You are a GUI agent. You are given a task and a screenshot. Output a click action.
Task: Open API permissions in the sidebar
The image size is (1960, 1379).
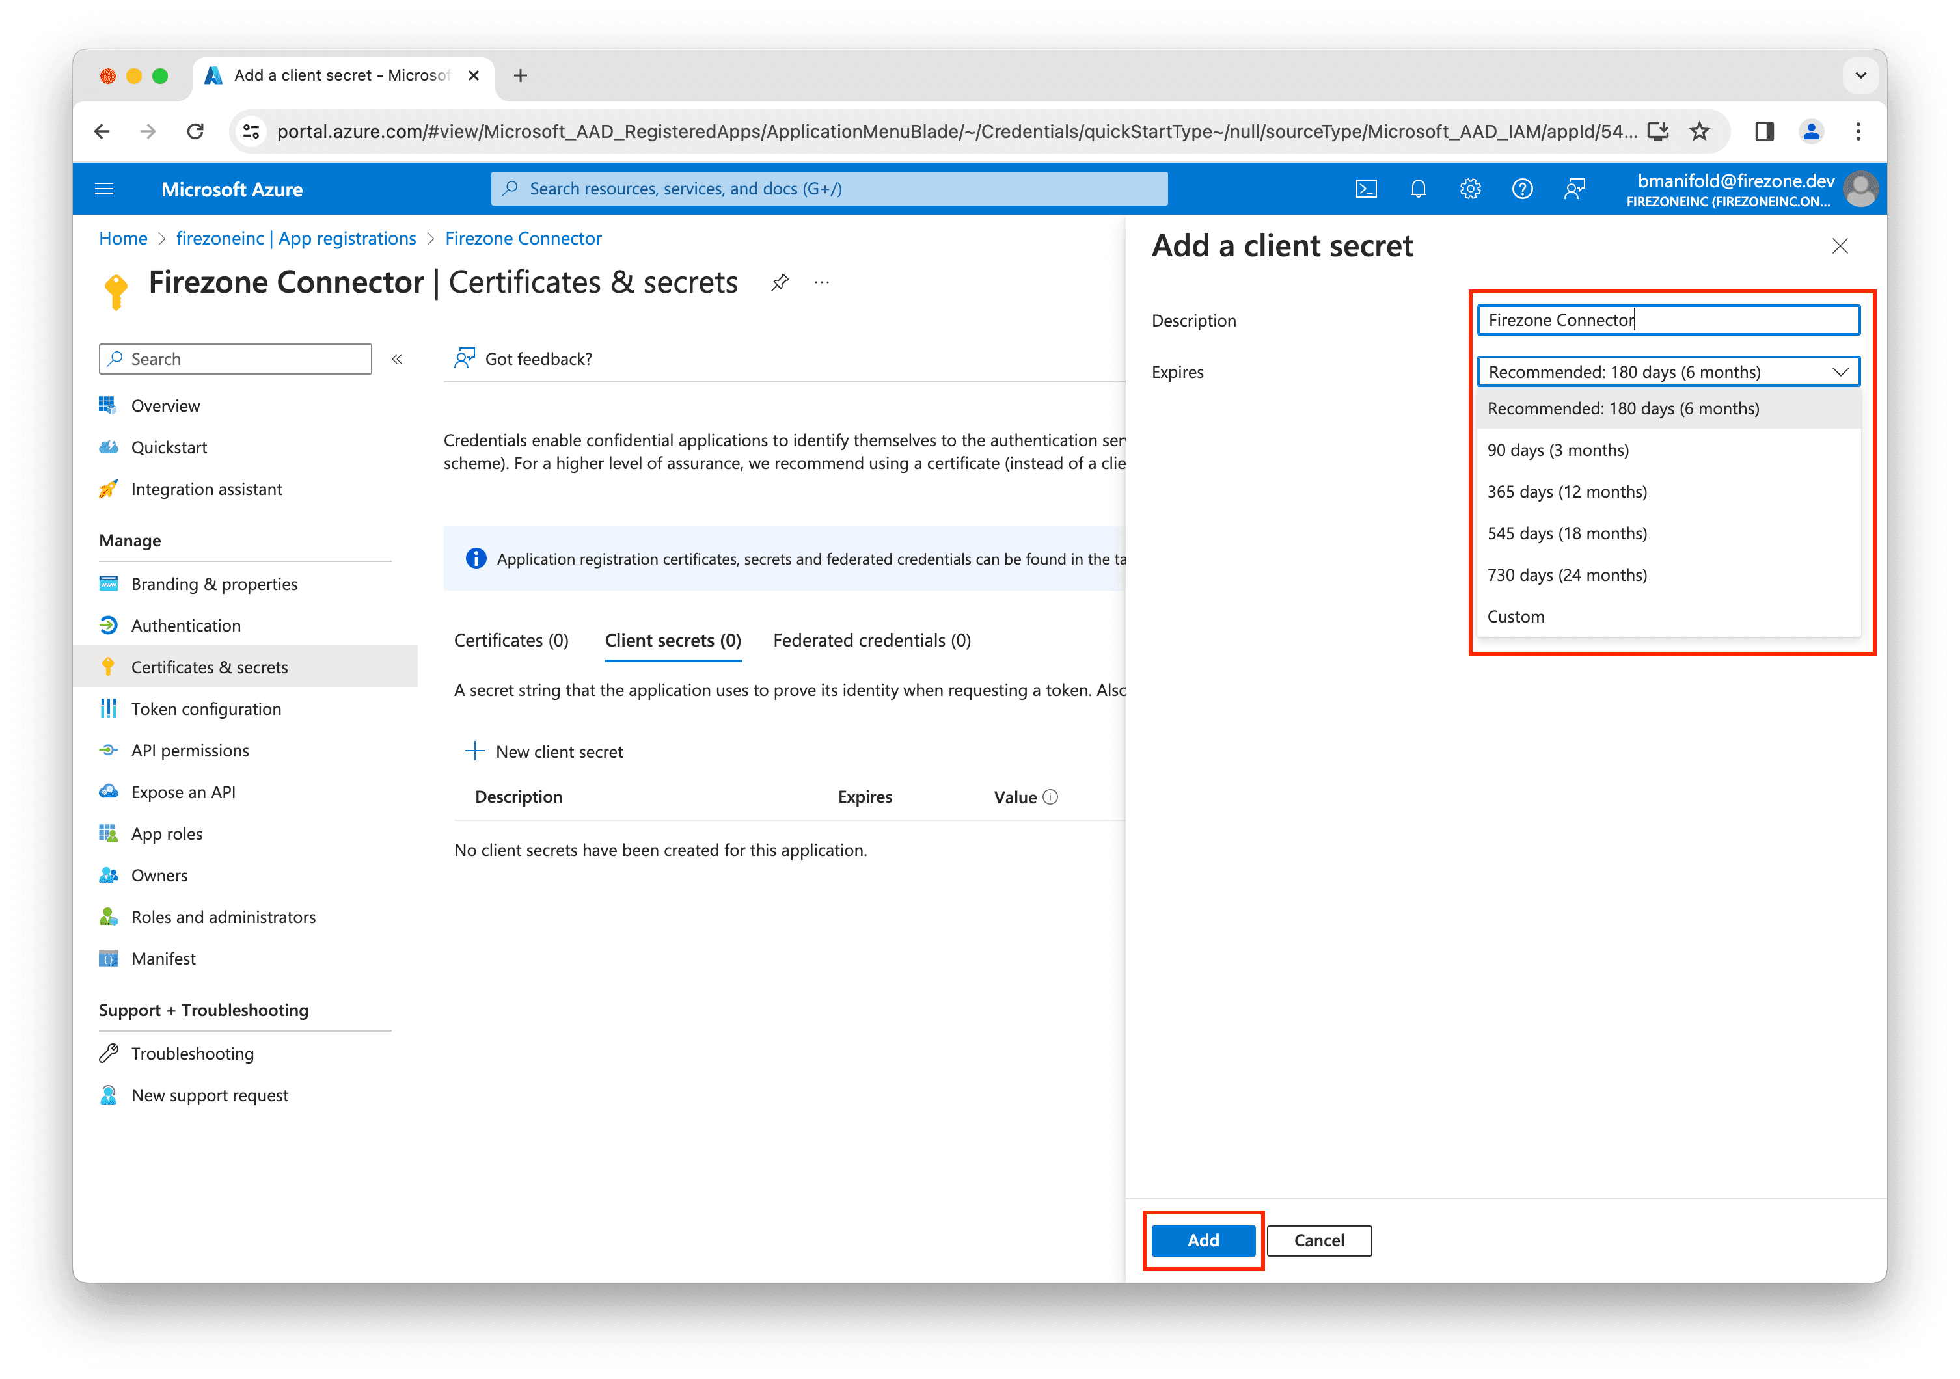pyautogui.click(x=189, y=751)
